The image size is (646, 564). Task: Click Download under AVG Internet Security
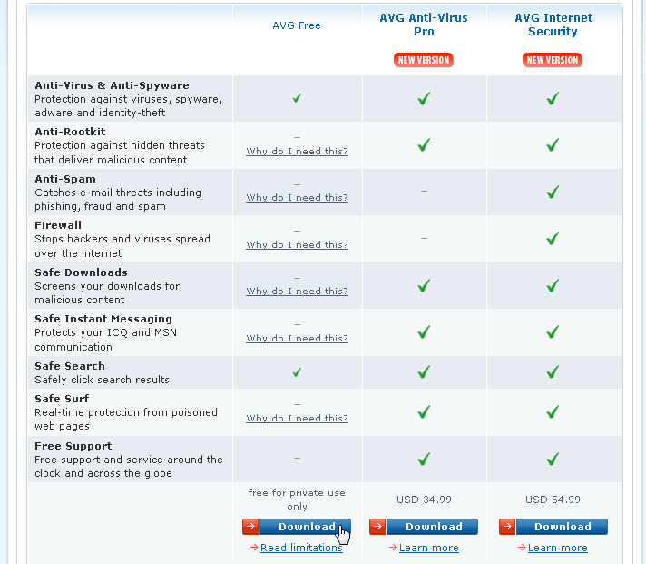pyautogui.click(x=553, y=527)
